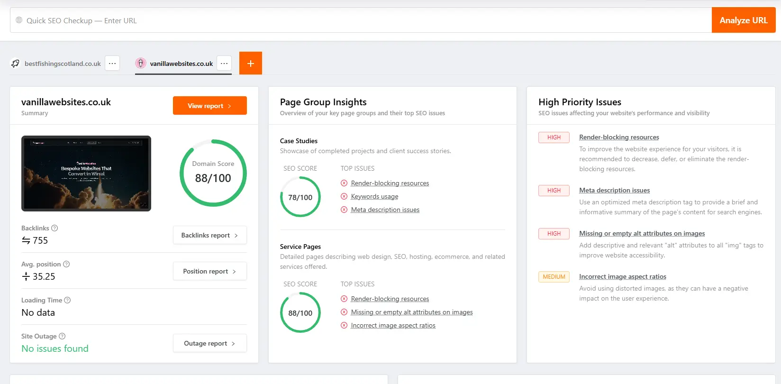This screenshot has height=384, width=781.
Task: Click the orange plus add-project icon
Action: click(251, 63)
